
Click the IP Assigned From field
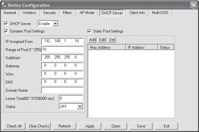click(62, 41)
